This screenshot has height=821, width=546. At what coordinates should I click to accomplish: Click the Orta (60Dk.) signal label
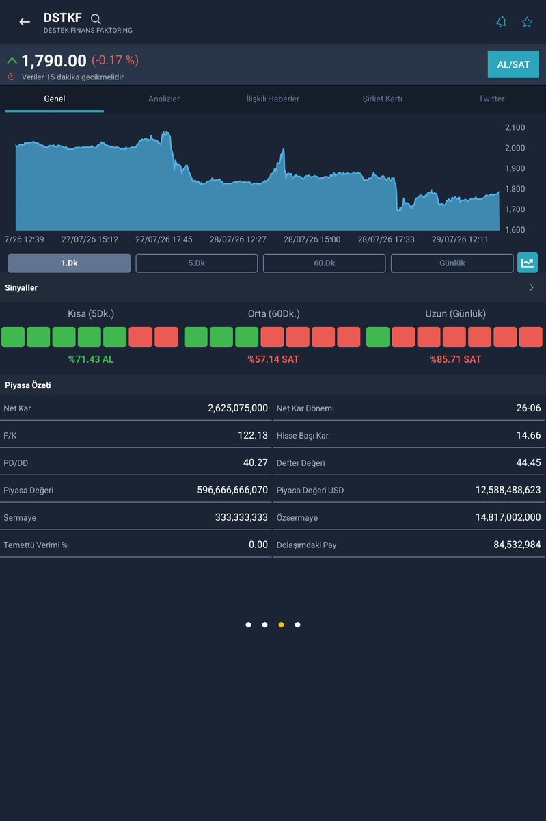click(x=273, y=314)
